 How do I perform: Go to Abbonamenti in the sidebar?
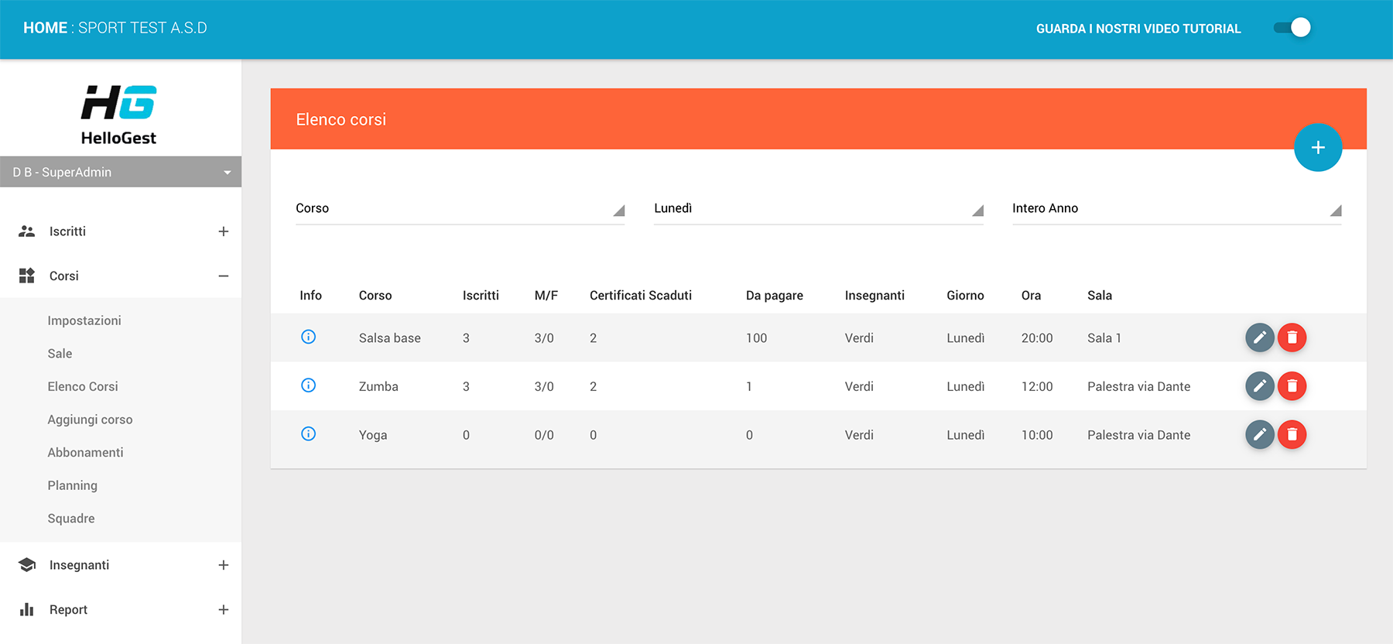click(x=85, y=453)
